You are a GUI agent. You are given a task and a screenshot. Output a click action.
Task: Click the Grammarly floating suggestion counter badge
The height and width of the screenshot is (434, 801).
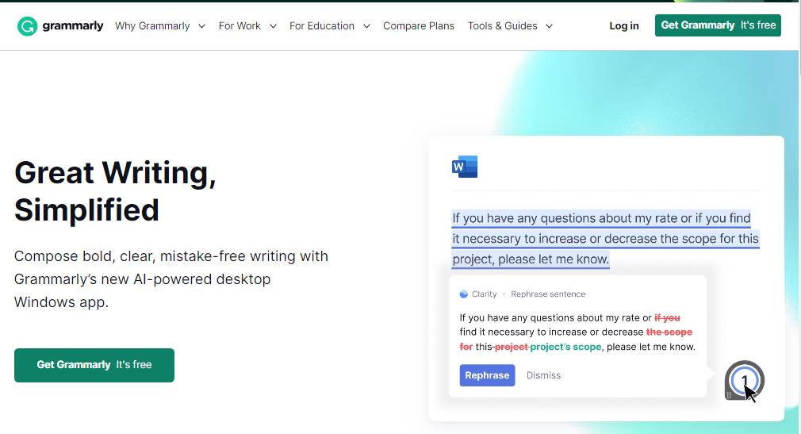(x=745, y=380)
